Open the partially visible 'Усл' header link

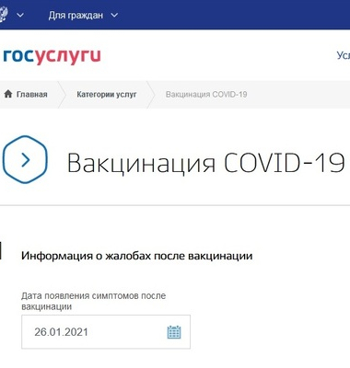344,55
